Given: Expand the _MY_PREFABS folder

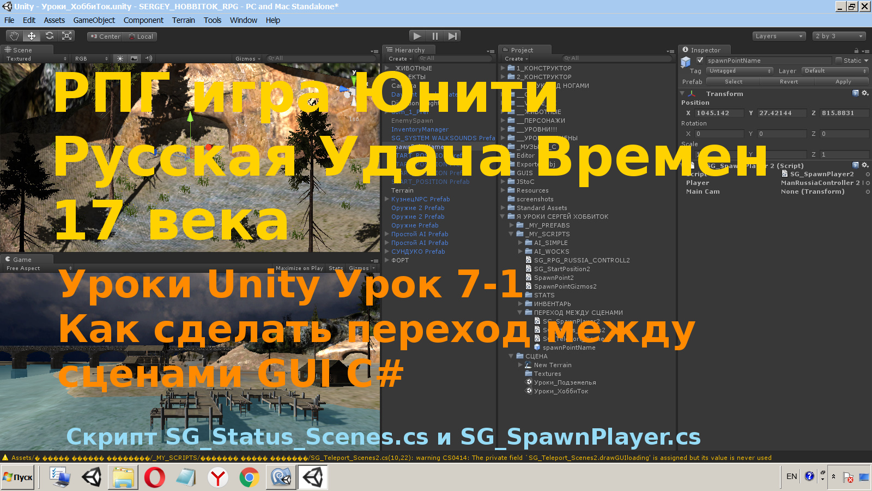Looking at the screenshot, I should click(512, 225).
